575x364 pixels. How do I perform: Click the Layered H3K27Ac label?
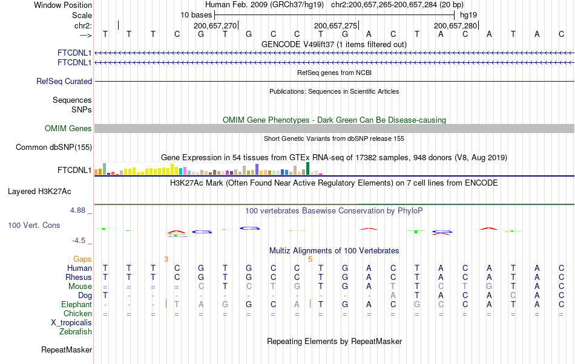coord(39,192)
